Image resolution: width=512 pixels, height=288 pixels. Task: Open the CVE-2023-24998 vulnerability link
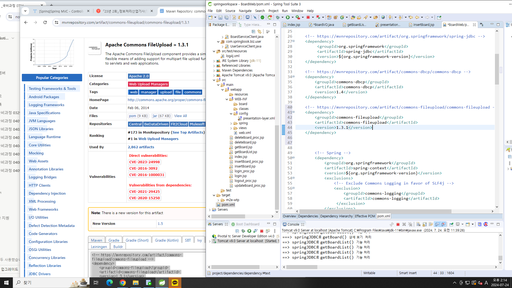[144, 162]
